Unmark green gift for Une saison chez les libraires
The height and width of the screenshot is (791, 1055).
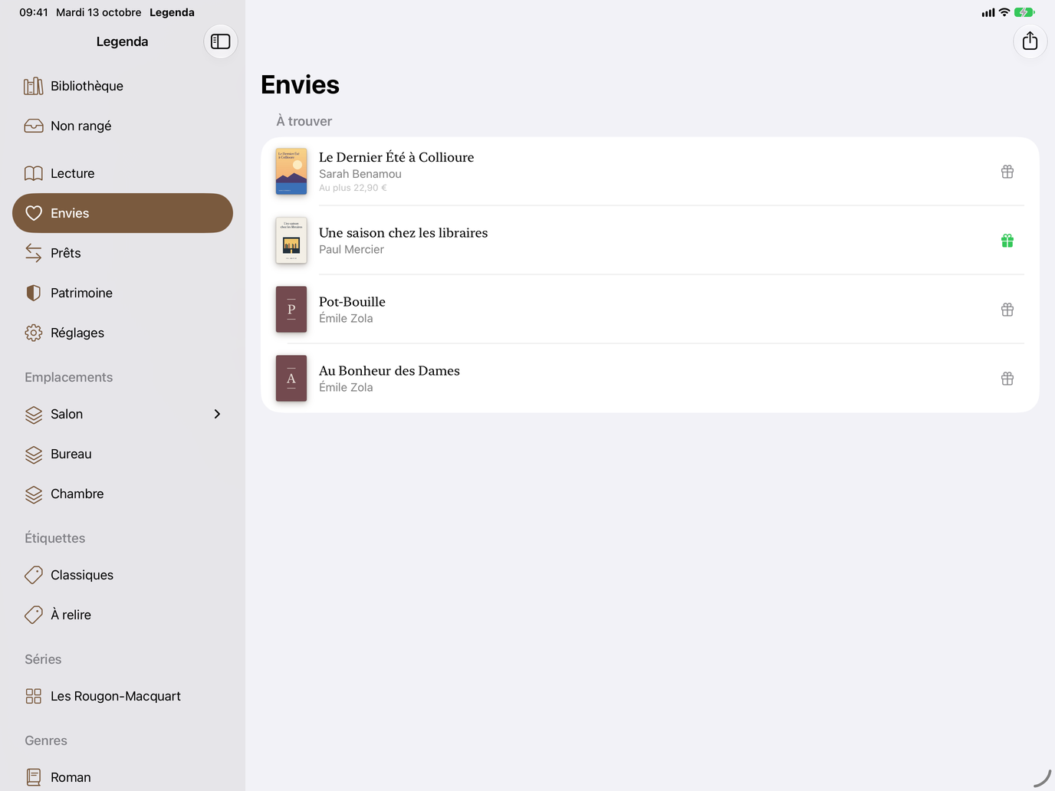coord(1007,241)
